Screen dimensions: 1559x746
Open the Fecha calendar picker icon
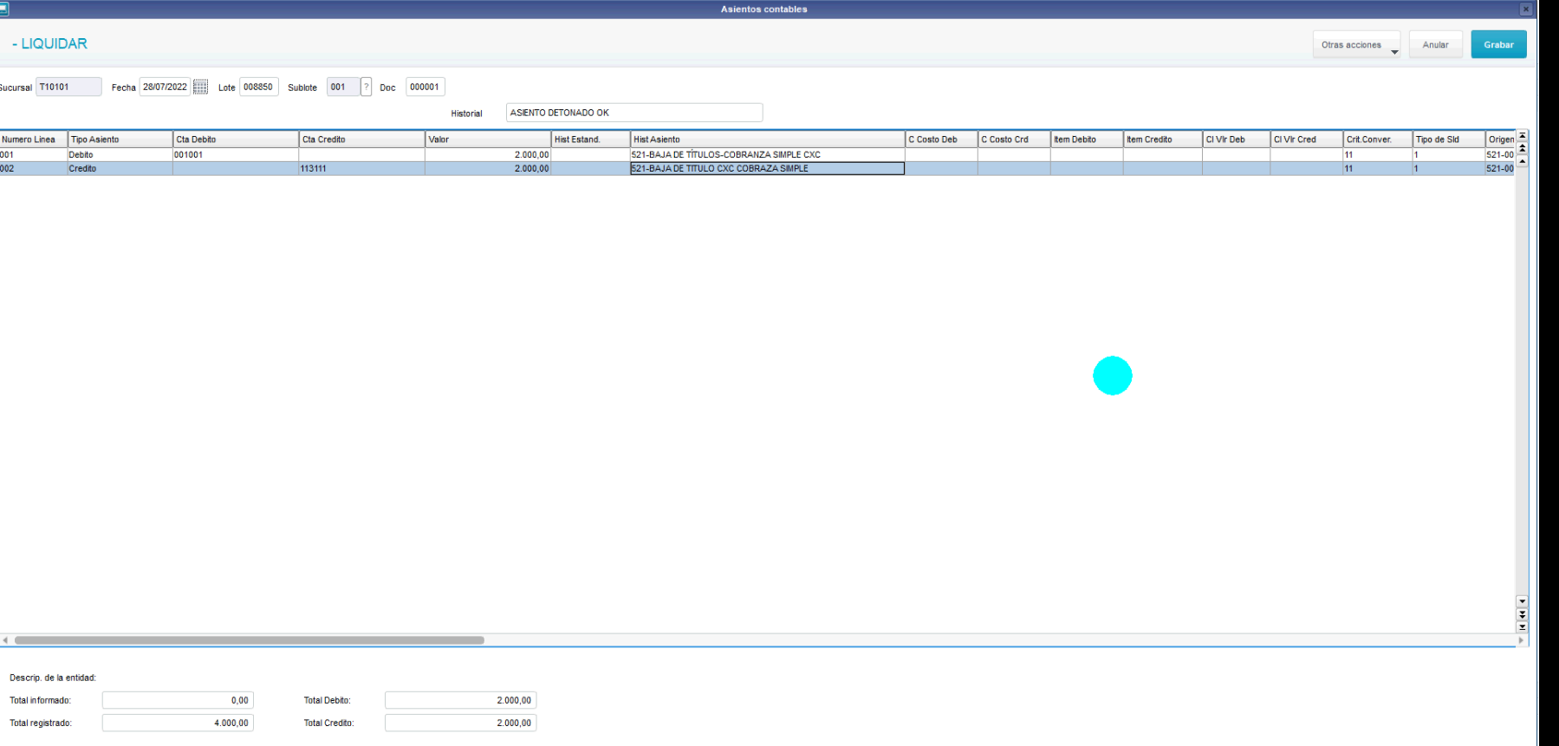[x=200, y=87]
